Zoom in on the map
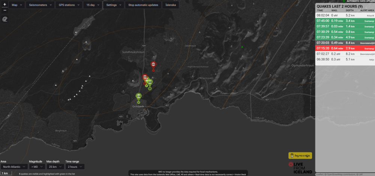The width and height of the screenshot is (375, 176). (4, 4)
